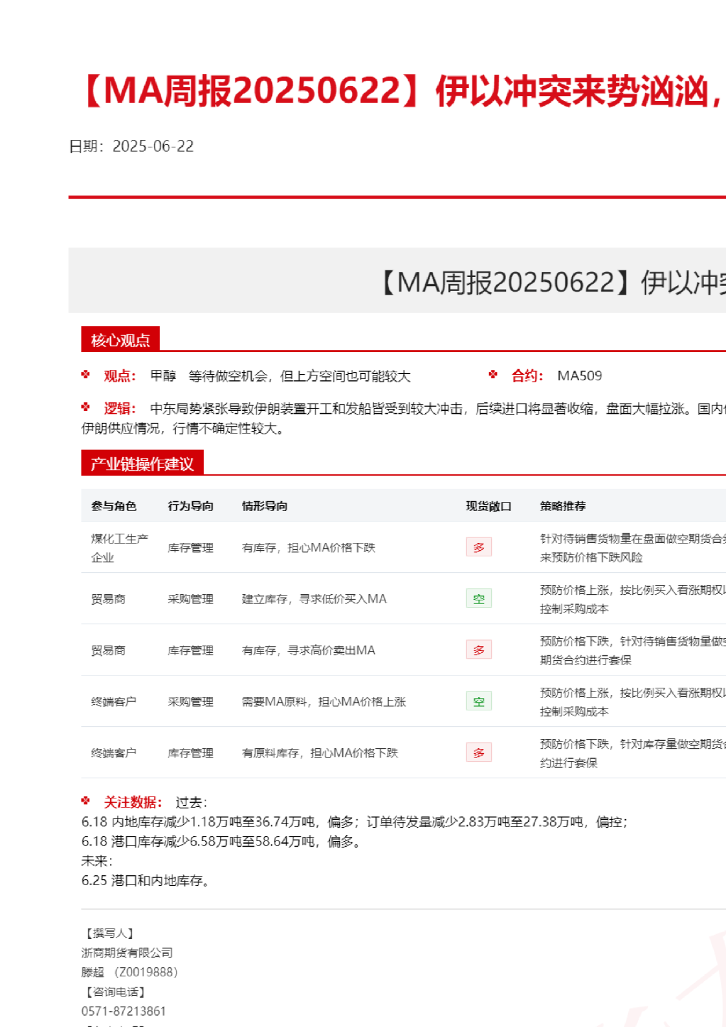Click the 多 badge in 煤化工生产企业 row

pos(479,547)
